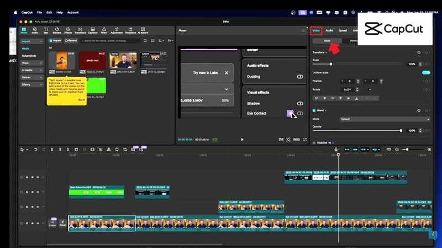Open the Templates panel
Image resolution: width=442 pixels, height=248 pixels.
pyautogui.click(x=130, y=30)
